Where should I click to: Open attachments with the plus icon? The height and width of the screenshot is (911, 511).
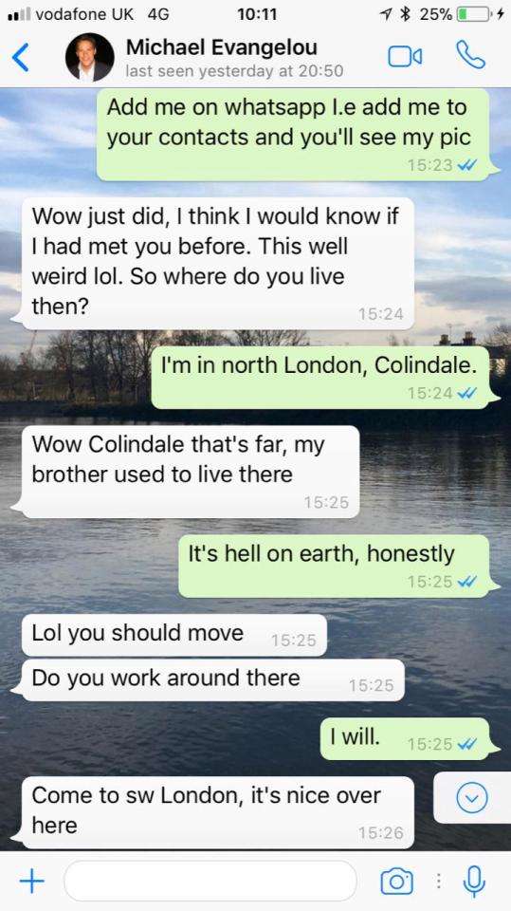click(32, 882)
